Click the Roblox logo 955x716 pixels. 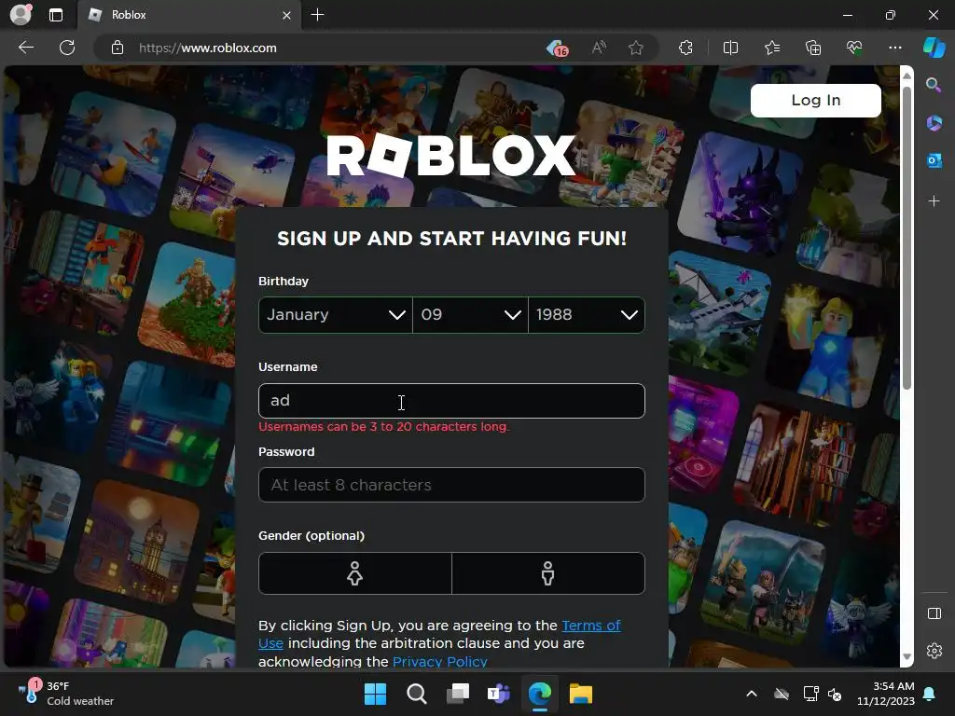pyautogui.click(x=450, y=156)
